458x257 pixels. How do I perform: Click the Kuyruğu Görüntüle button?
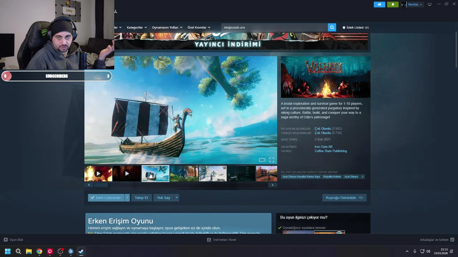click(344, 198)
